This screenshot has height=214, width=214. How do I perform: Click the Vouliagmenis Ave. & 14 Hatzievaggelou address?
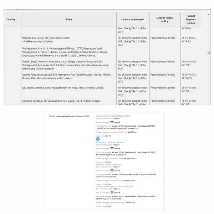65,52
